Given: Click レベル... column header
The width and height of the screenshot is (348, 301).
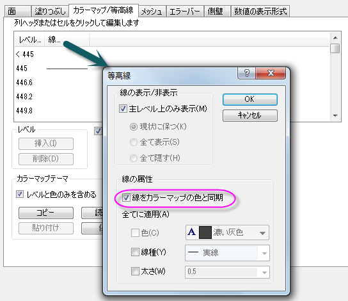Looking at the screenshot, I should coord(29,40).
